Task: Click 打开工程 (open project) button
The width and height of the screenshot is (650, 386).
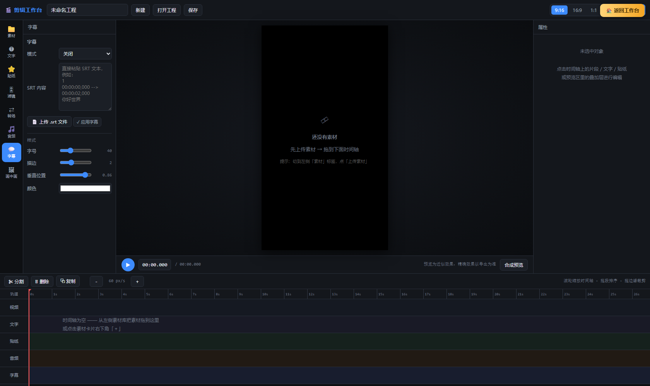Action: [167, 10]
